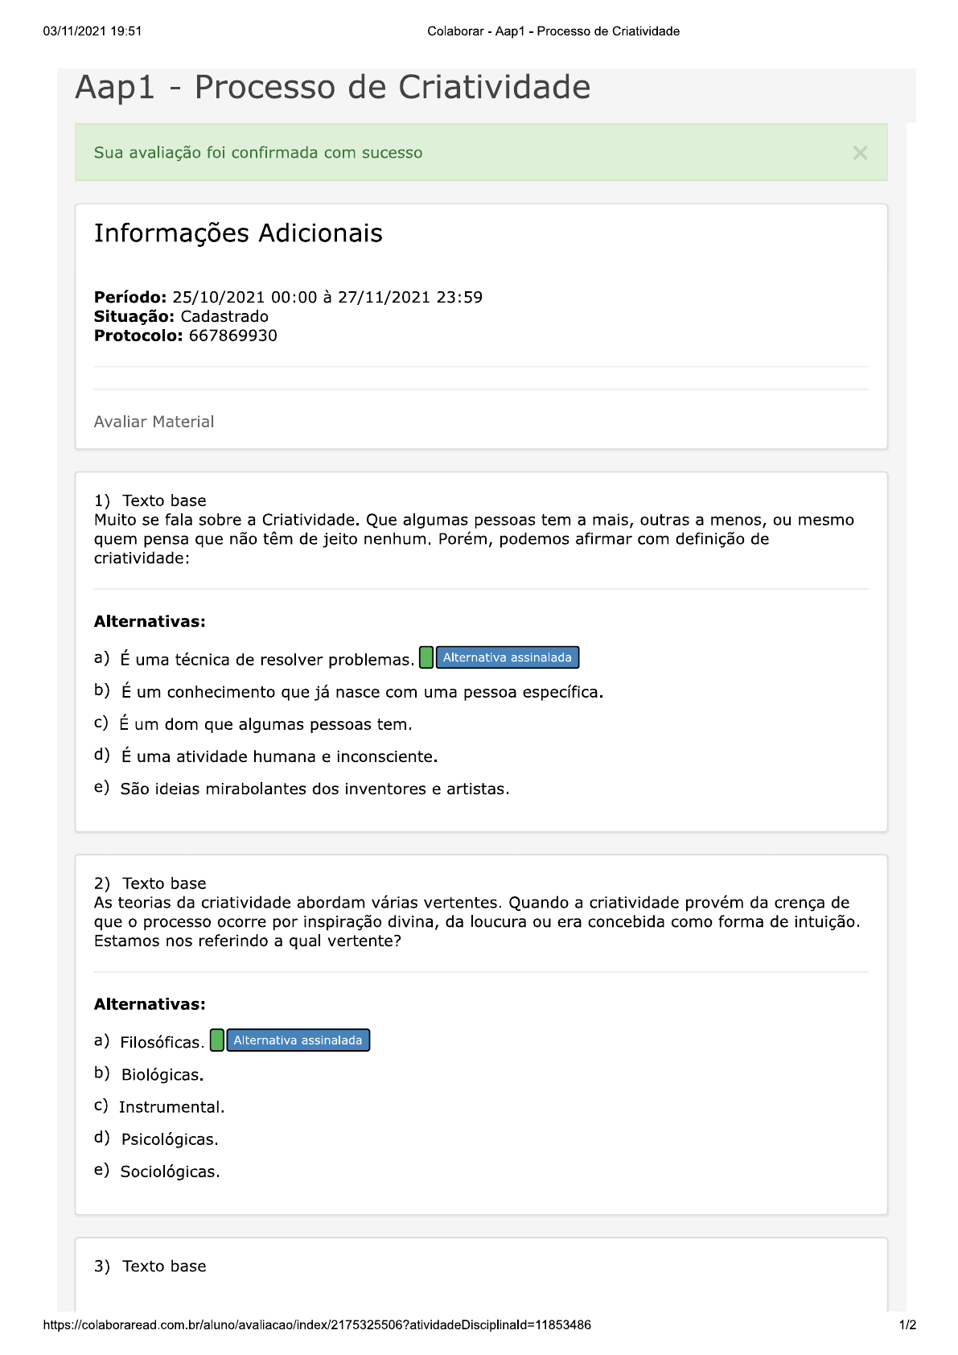Viewport: 958px width, 1355px height.
Task: Select option 'É um dom que algumas pessoas tem'
Action: point(265,724)
